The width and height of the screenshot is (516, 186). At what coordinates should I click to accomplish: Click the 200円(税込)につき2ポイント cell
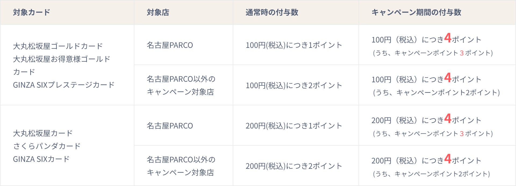294,166
